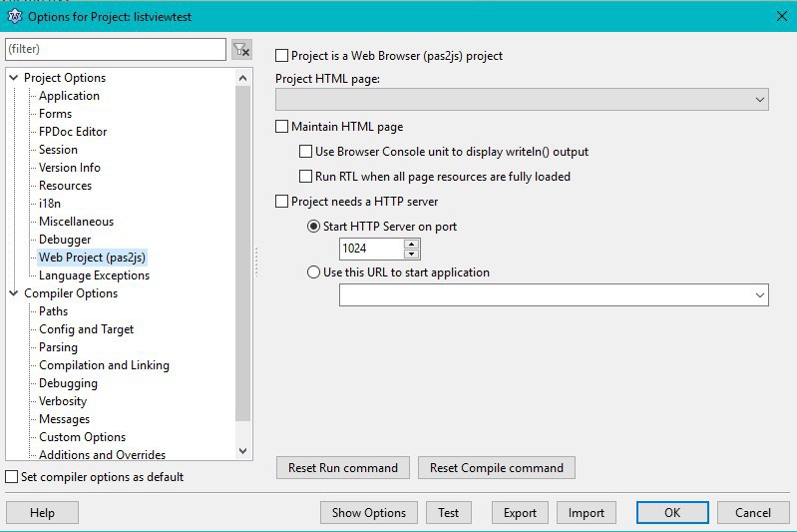This screenshot has width=797, height=532.
Task: Click the splitter handle beside the tree
Action: [256, 262]
